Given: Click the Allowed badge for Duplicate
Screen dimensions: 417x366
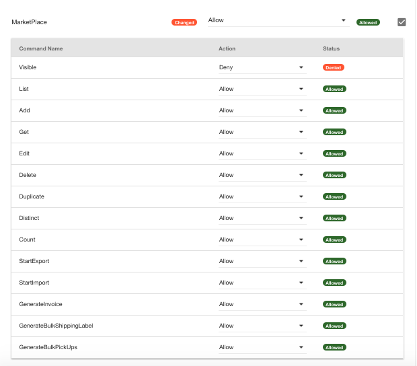Looking at the screenshot, I should [x=334, y=197].
